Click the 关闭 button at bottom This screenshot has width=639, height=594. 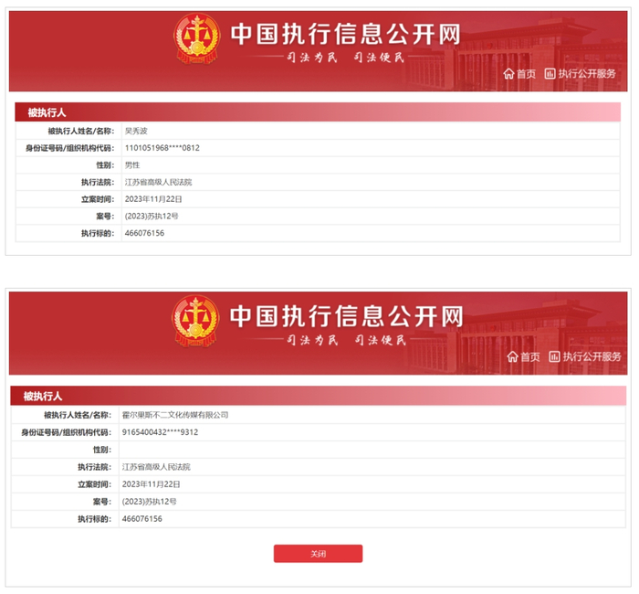[x=318, y=554]
